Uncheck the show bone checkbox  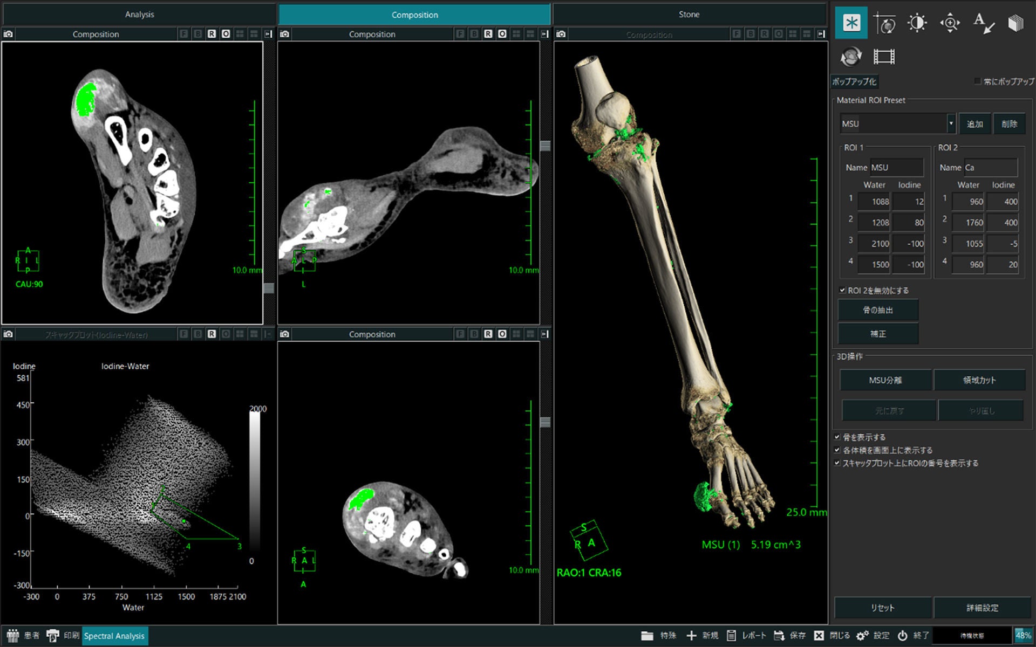[x=837, y=437]
